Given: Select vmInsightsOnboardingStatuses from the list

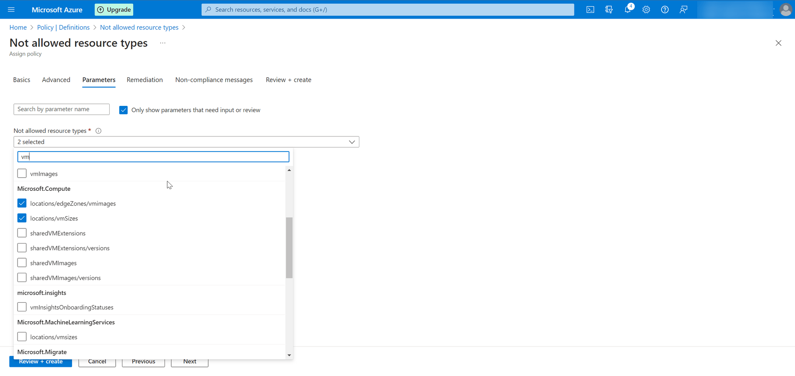Looking at the screenshot, I should 22,307.
